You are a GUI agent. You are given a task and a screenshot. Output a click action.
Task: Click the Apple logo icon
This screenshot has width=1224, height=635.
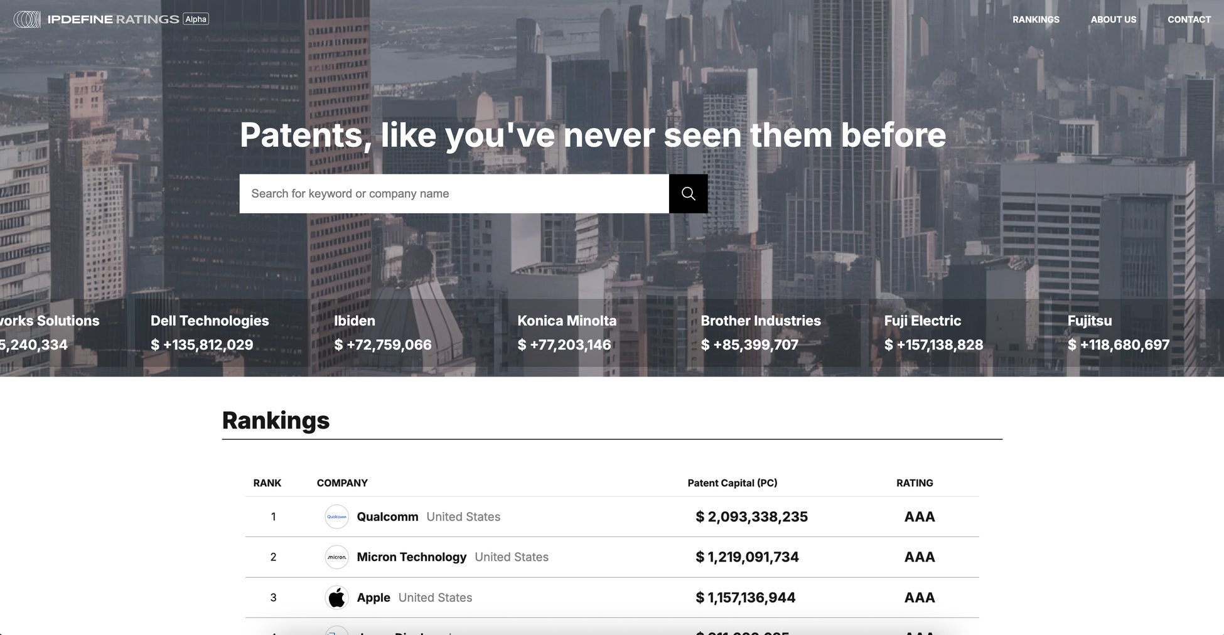[x=336, y=598]
